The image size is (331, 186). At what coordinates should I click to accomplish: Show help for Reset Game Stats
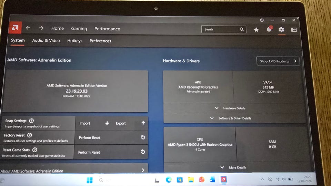pos(34,150)
